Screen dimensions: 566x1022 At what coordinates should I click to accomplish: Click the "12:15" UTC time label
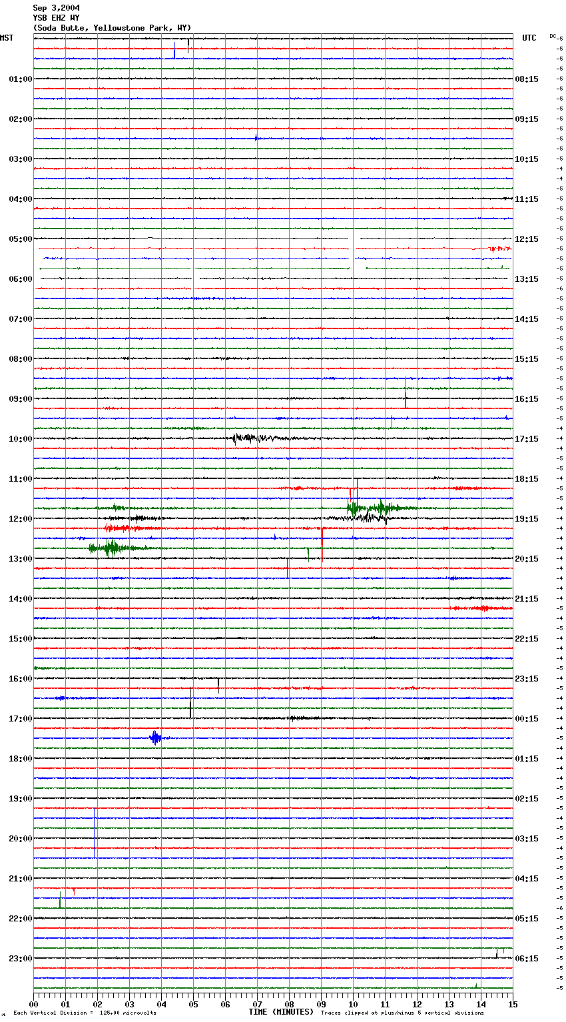coord(527,239)
